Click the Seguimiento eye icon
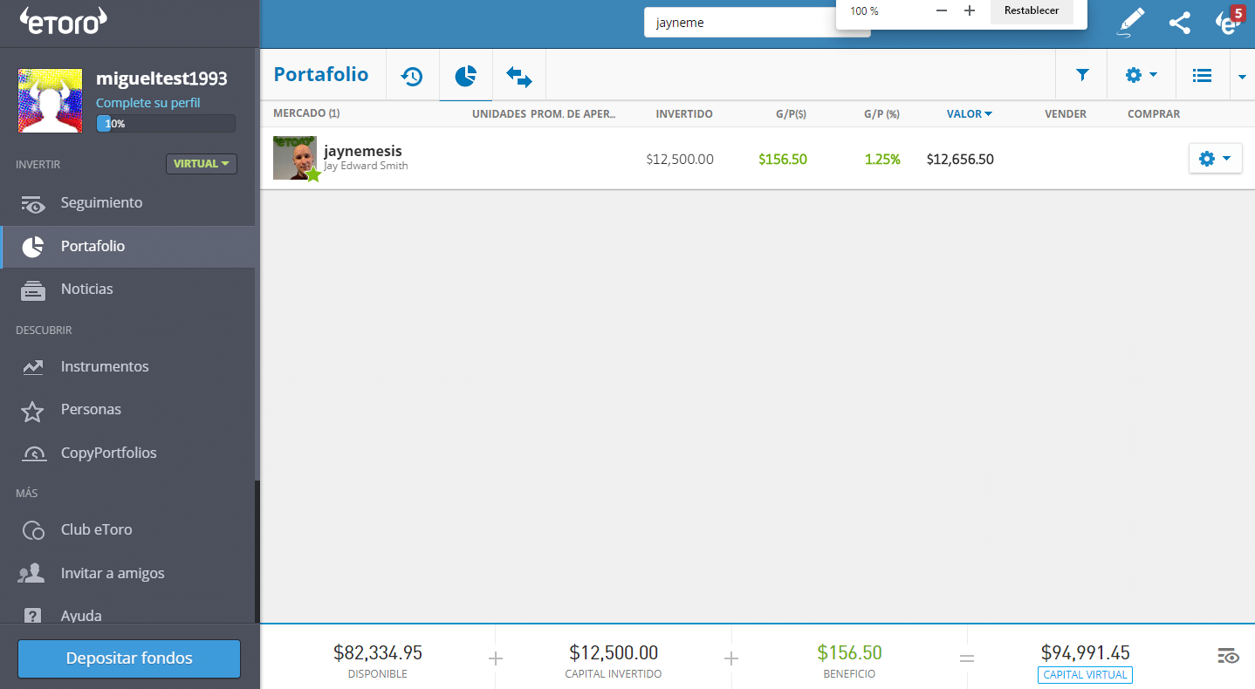 (33, 204)
